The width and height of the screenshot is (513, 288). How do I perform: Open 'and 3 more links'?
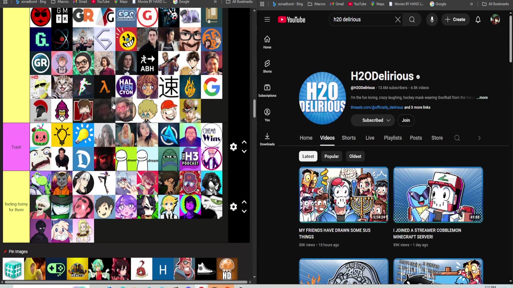(x=417, y=108)
